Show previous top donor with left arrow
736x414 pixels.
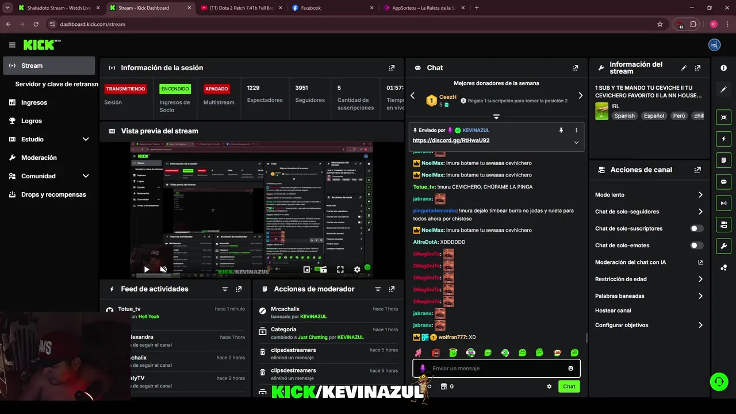[x=412, y=95]
